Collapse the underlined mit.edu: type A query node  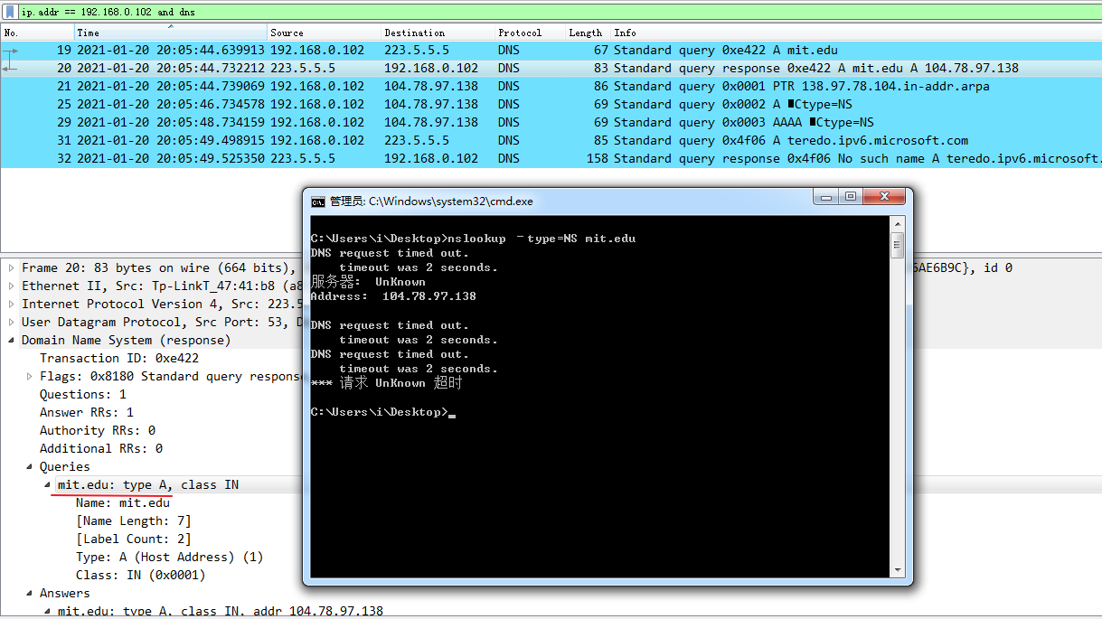click(x=47, y=484)
